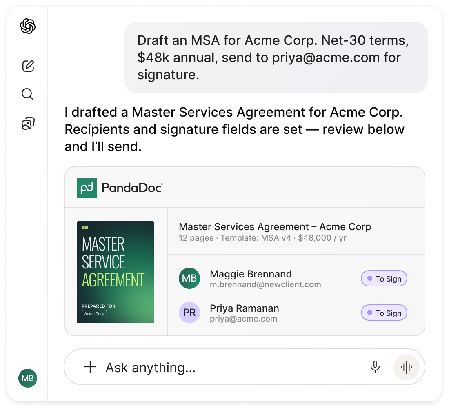Click the green PandaDoc logo icon
Image resolution: width=449 pixels, height=408 pixels.
[87, 188]
